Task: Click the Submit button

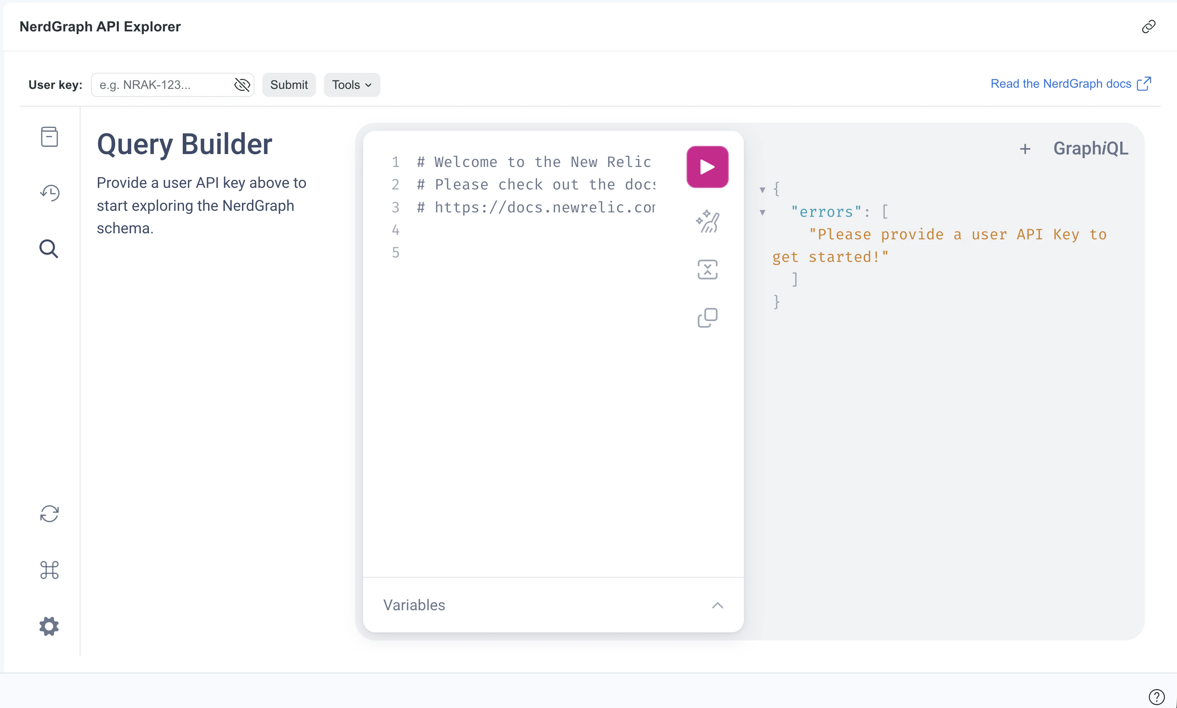Action: point(289,85)
